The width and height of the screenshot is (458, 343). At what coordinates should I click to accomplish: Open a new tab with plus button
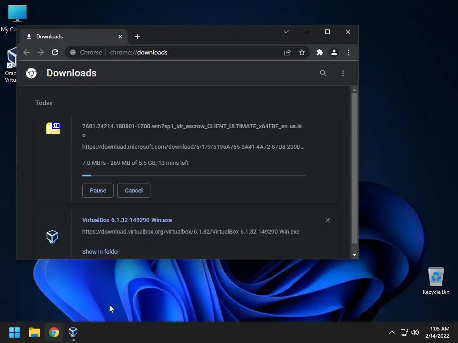click(x=137, y=37)
